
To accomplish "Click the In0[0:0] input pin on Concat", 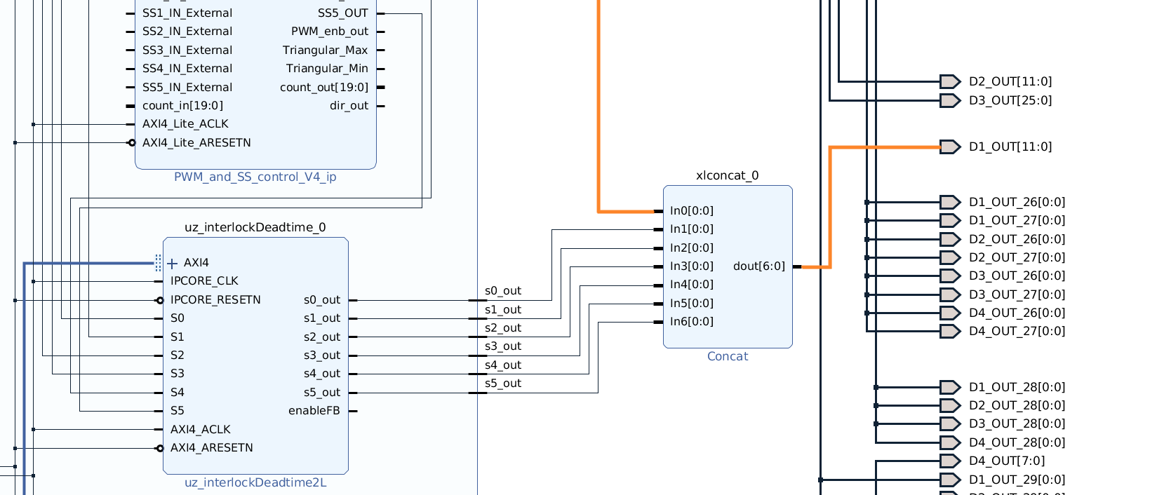I will tap(658, 211).
